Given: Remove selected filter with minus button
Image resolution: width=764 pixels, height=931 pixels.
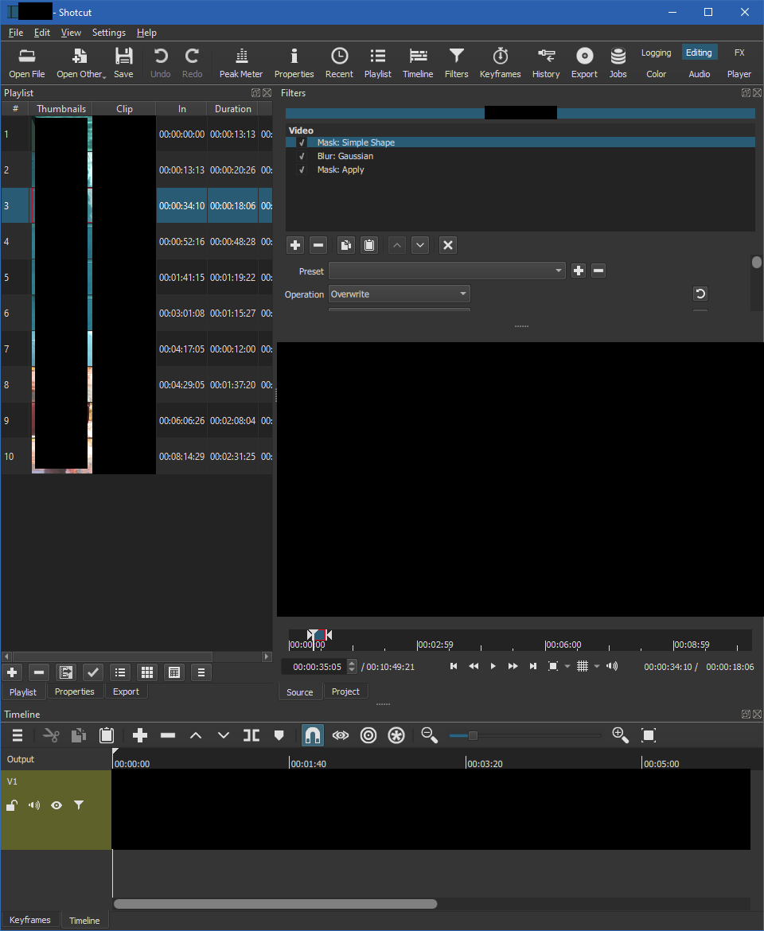Looking at the screenshot, I should [x=318, y=245].
